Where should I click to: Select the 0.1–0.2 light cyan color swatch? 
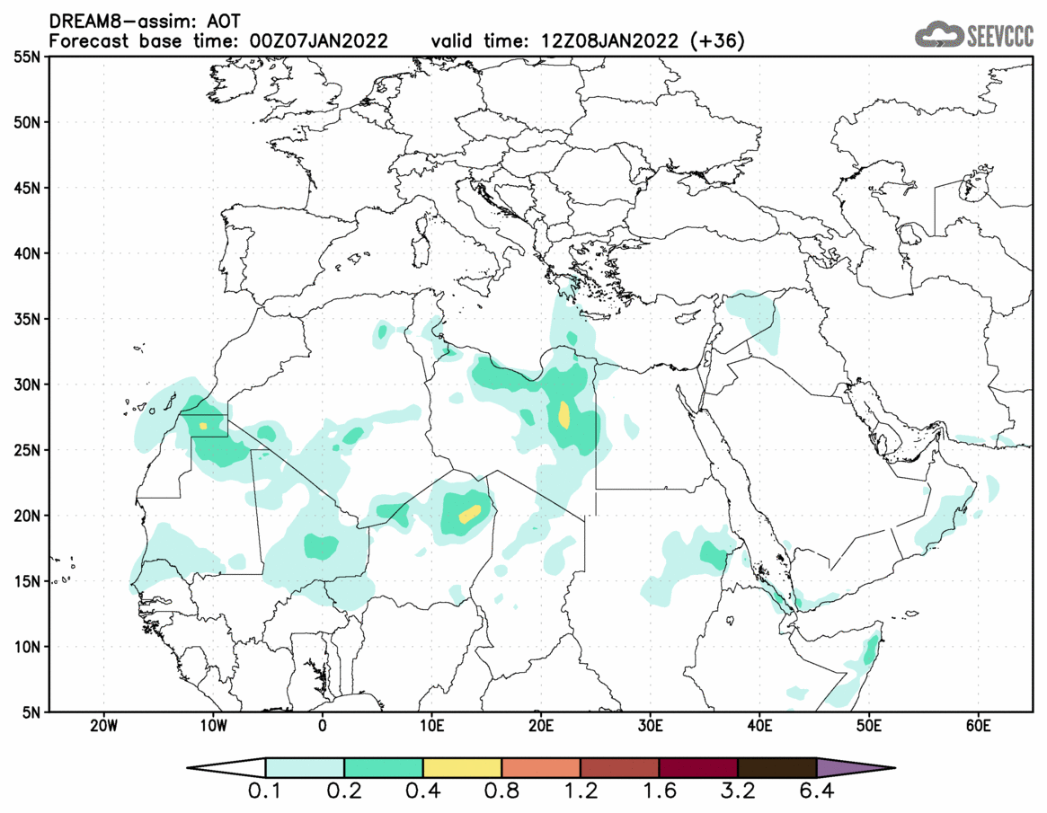pos(305,767)
